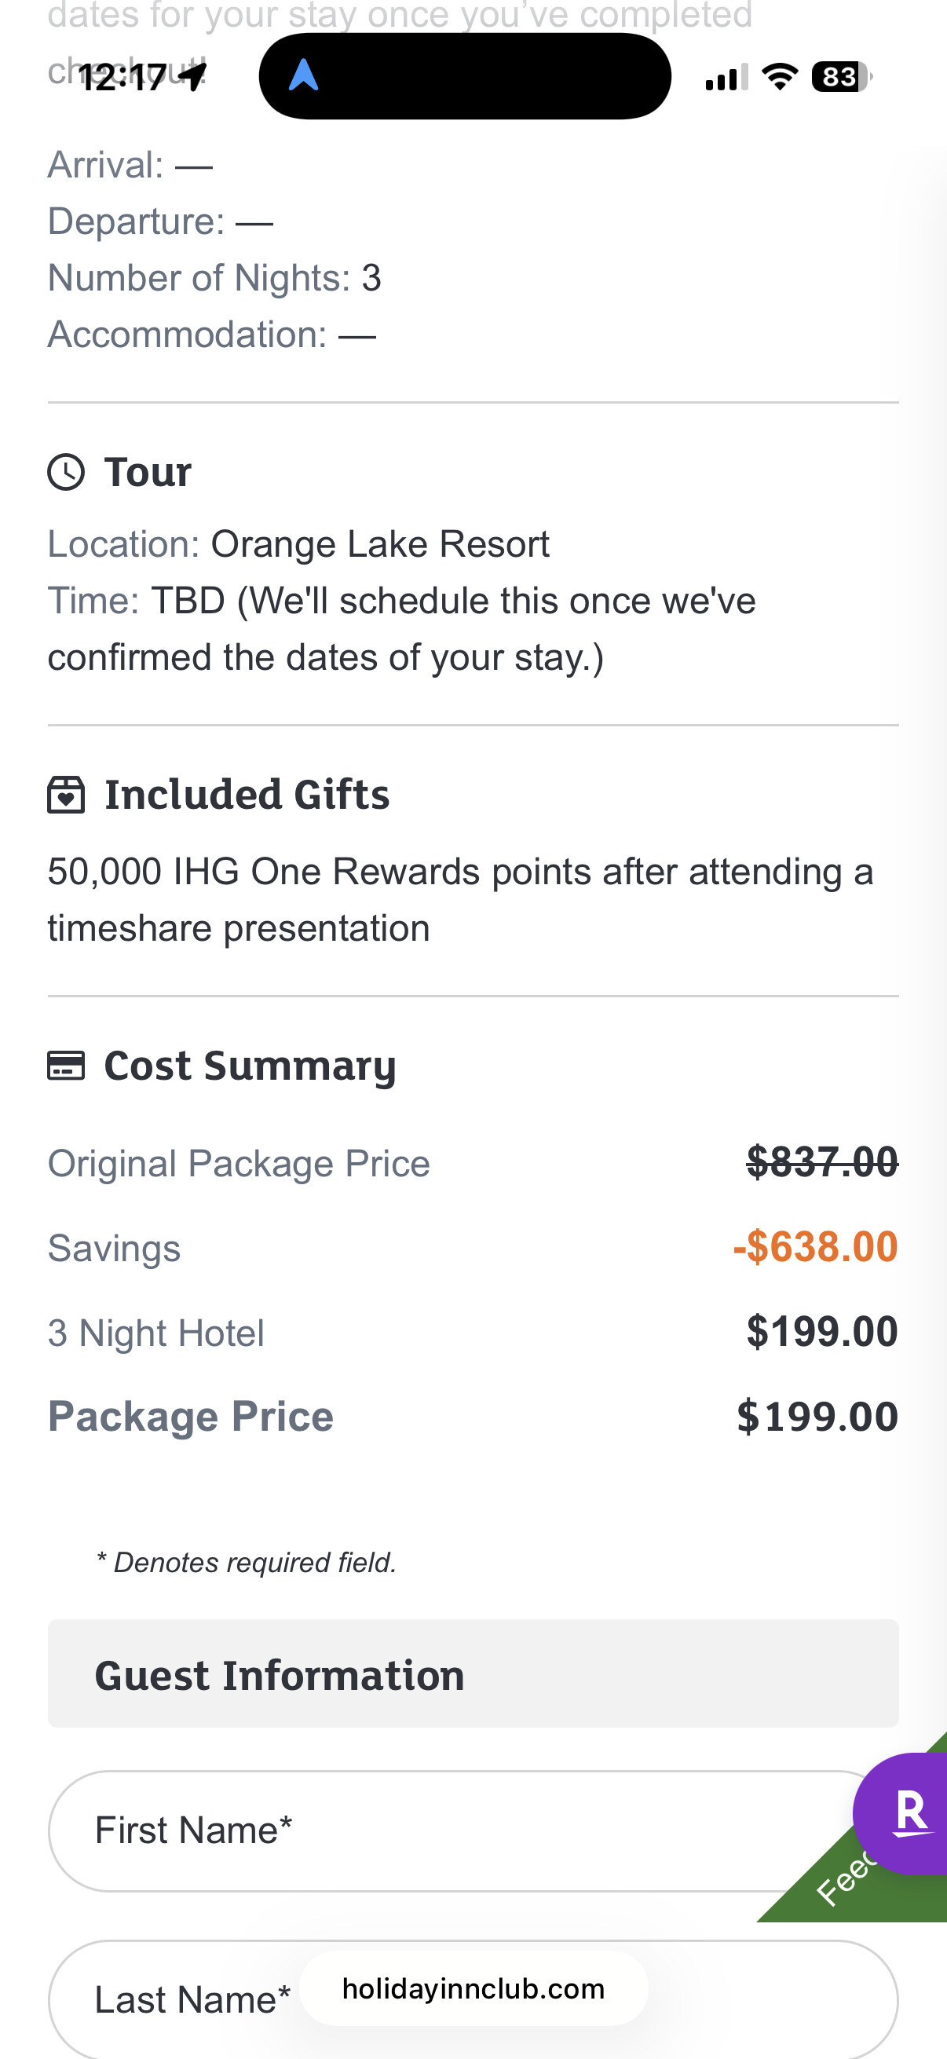Tap the battery indicator showing 83
The height and width of the screenshot is (2059, 947).
click(841, 77)
